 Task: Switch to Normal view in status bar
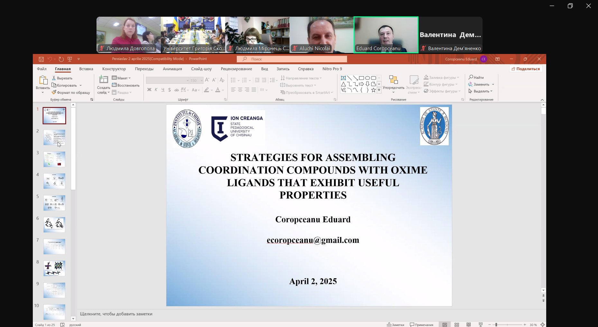click(x=445, y=324)
